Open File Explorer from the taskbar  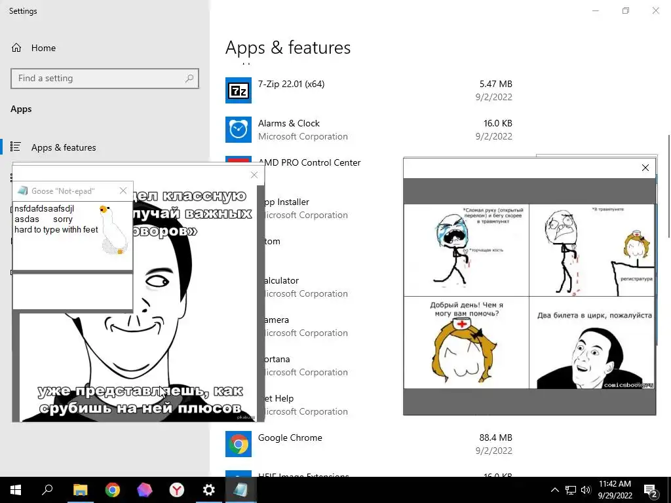80,490
